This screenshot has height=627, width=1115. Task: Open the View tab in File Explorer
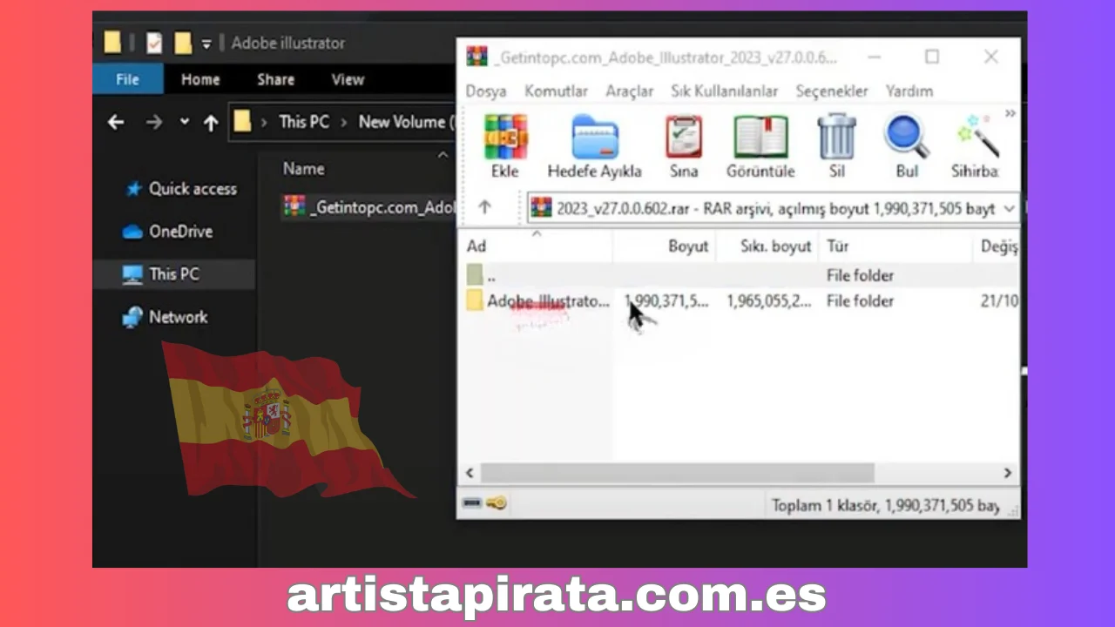[x=348, y=79]
